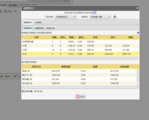
Task: Open the 收银分析 sub-tab
Action: 50,28
